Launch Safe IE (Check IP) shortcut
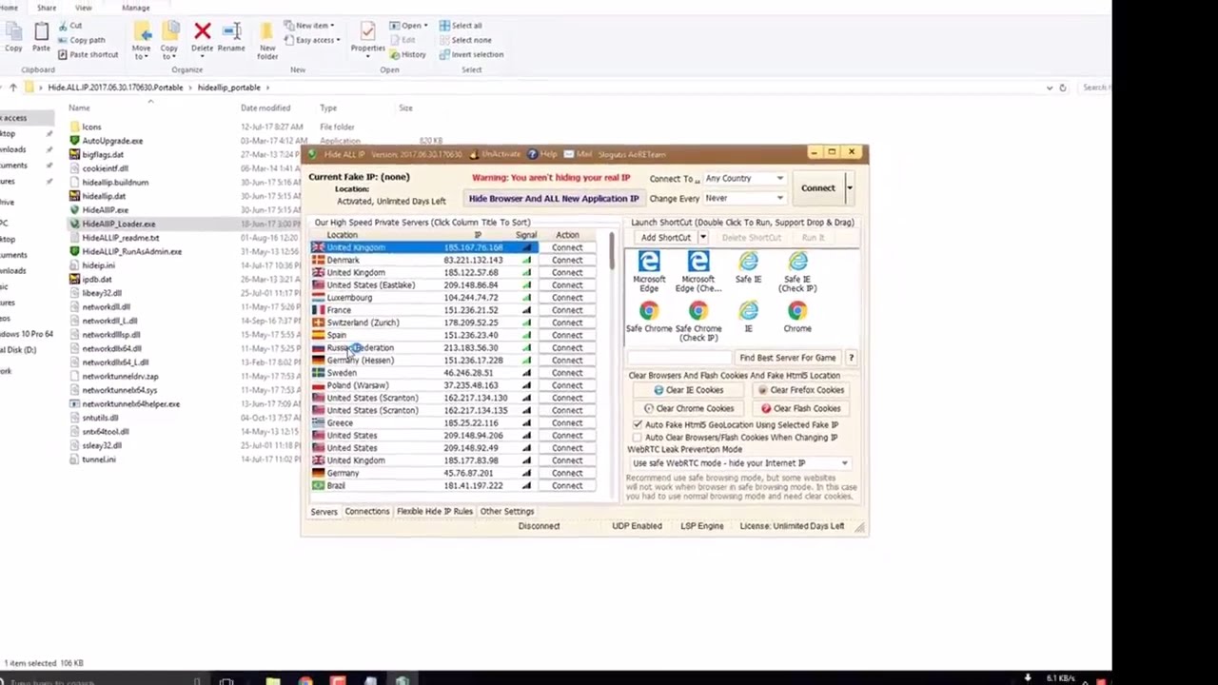The image size is (1218, 685). point(797,271)
